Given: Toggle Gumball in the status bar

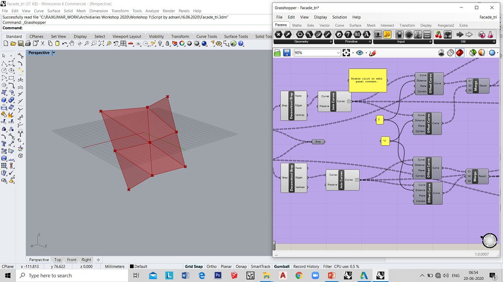Looking at the screenshot, I should pyautogui.click(x=281, y=267).
